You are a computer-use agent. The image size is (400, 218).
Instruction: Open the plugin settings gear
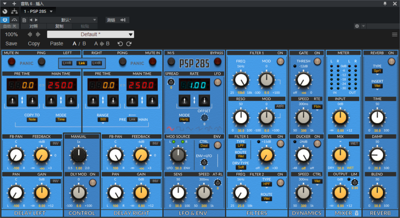pos(357,26)
